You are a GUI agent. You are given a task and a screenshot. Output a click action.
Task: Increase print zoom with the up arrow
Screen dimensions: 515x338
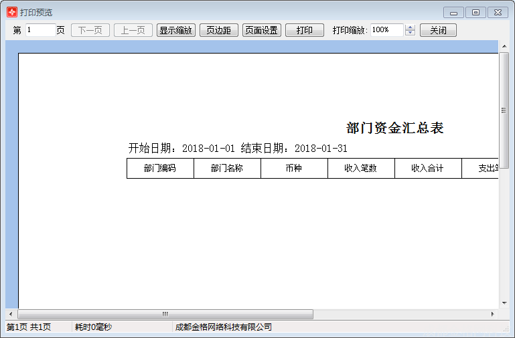[411, 27]
